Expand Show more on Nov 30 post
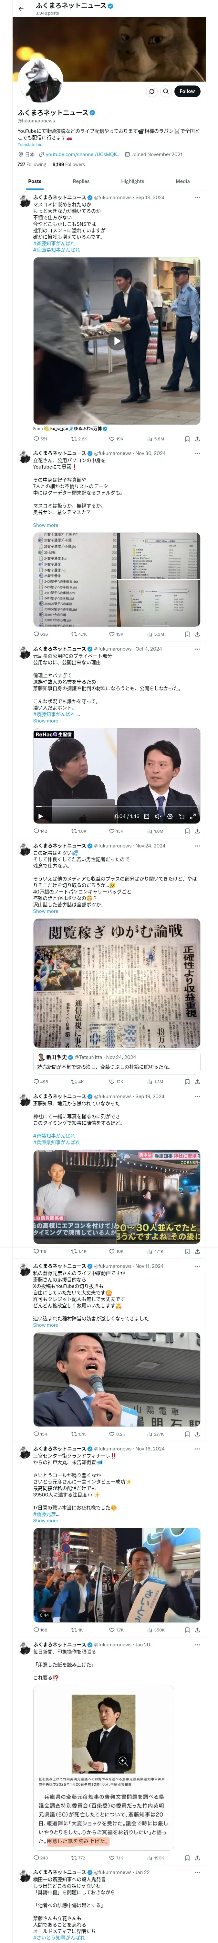Screen dimensions: 218x1943 click(45, 525)
